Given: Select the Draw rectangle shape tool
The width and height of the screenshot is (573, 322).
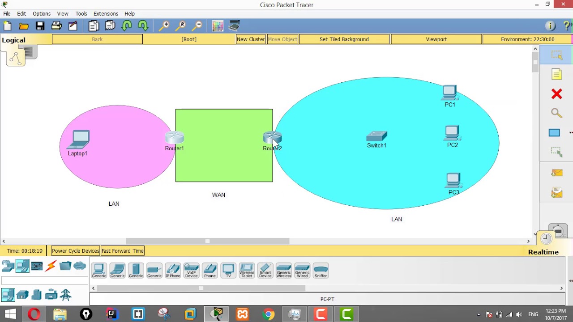Looking at the screenshot, I should point(554,133).
